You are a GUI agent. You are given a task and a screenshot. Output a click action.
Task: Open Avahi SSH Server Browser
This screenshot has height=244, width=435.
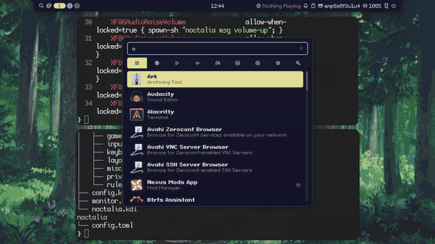pos(215,168)
